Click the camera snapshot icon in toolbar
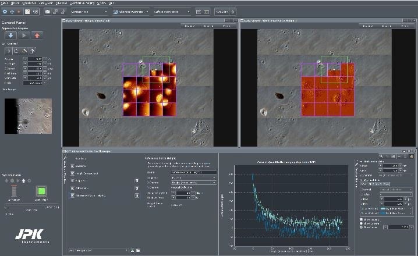Viewport: 418px width, 256px height. 48,11
